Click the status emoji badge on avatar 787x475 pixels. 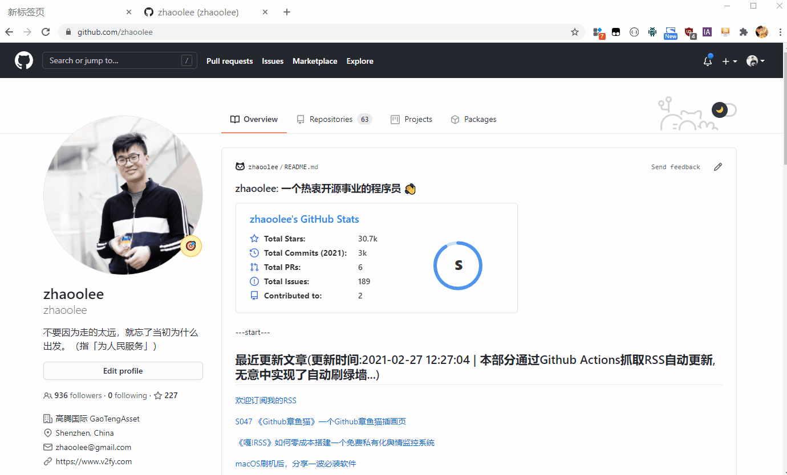click(192, 246)
